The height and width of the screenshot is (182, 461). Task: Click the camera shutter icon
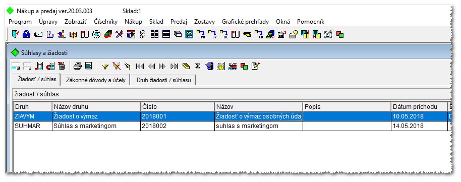click(96, 34)
